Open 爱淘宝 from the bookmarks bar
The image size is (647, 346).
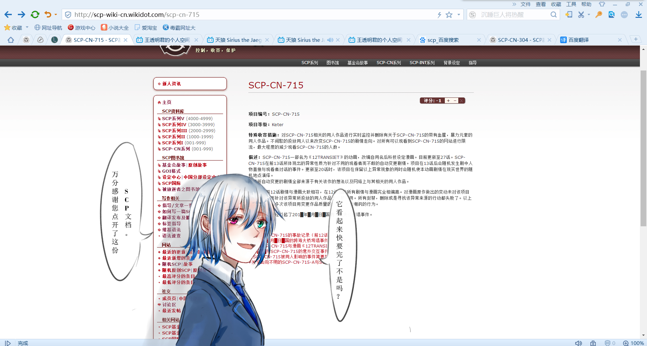[146, 28]
